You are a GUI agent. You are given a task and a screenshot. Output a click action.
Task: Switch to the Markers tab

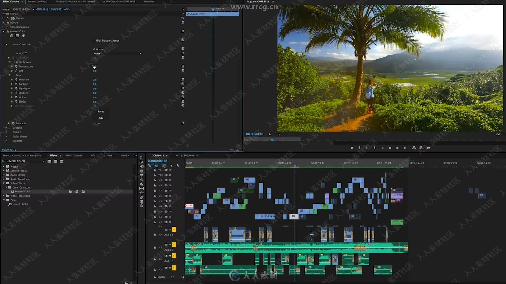point(108,156)
